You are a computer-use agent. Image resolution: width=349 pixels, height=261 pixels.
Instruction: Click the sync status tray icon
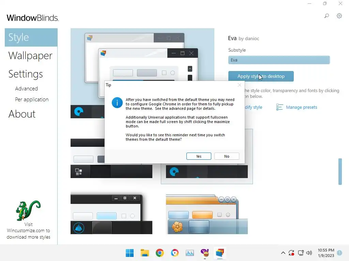click(291, 253)
